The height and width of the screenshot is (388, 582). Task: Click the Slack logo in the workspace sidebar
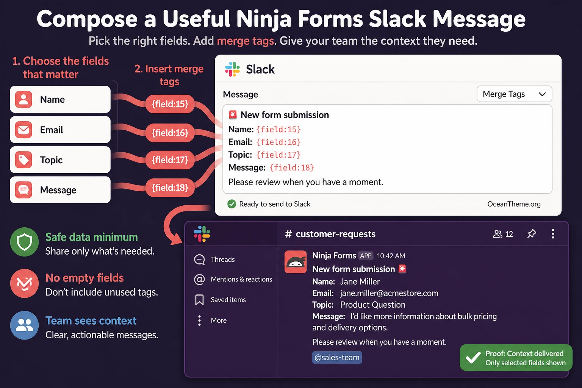202,234
